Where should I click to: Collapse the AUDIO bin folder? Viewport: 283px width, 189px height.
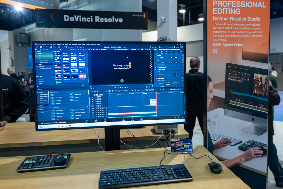click(x=37, y=54)
